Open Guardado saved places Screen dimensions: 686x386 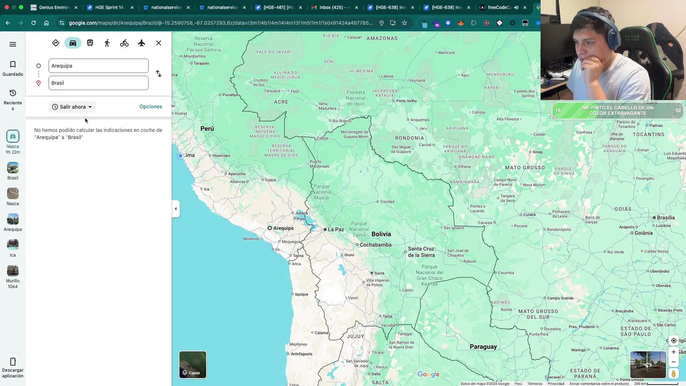(x=13, y=69)
